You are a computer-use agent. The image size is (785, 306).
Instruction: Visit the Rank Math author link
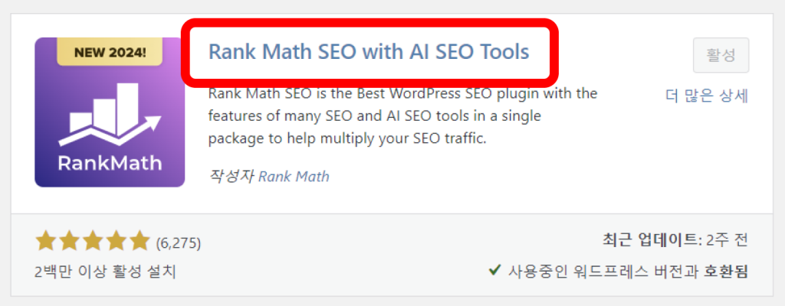294,177
